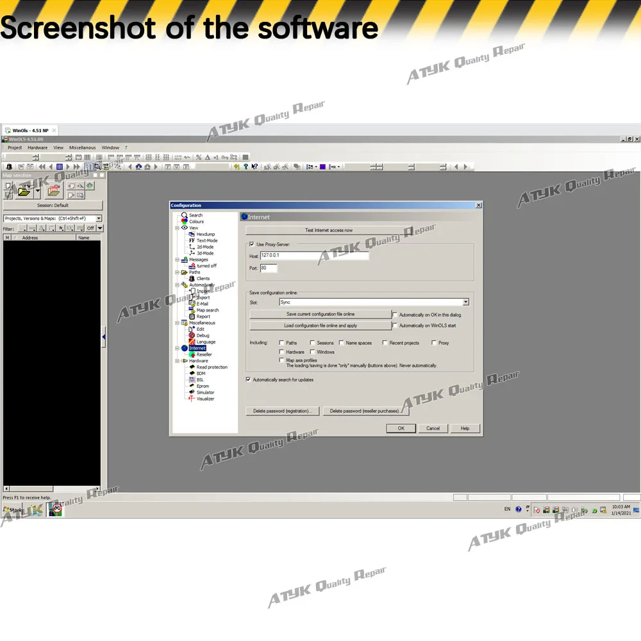Click the delta difference toolbar icon
641x641 pixels.
(x=208, y=157)
